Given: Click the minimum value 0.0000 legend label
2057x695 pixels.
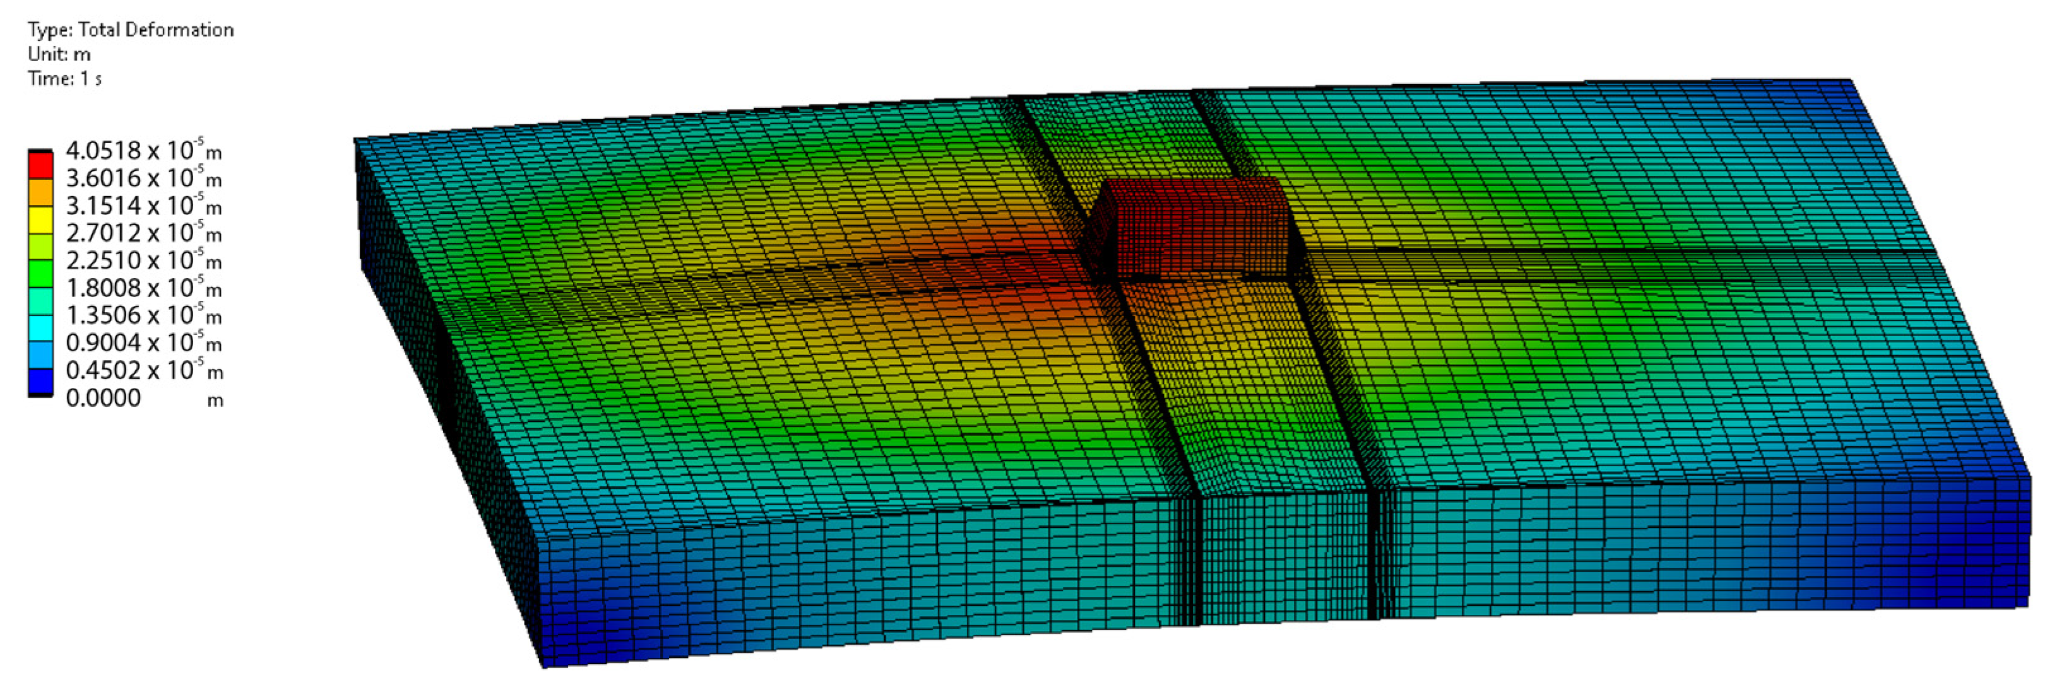Looking at the screenshot, I should (x=103, y=398).
